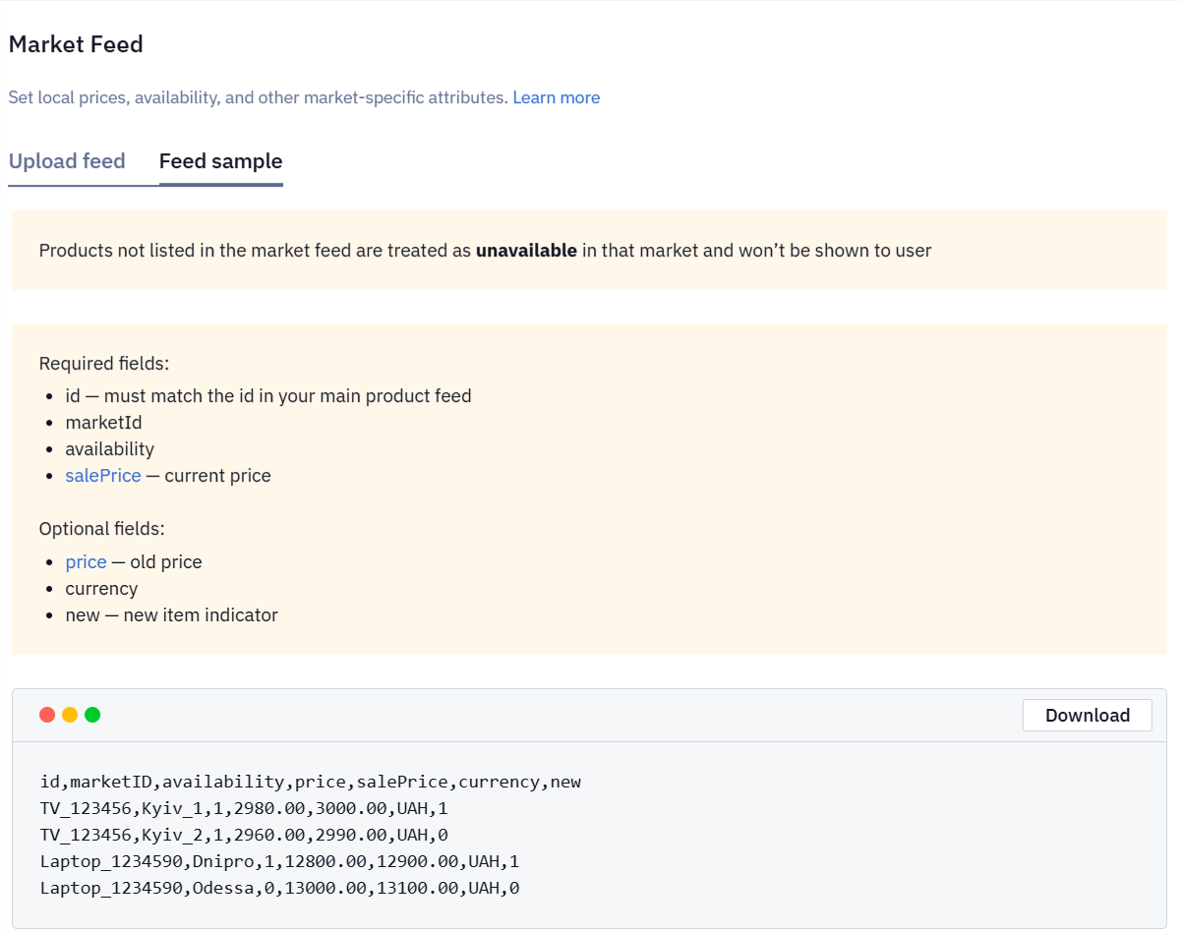
Task: Click the 'Required fields:' label
Action: 104,364
